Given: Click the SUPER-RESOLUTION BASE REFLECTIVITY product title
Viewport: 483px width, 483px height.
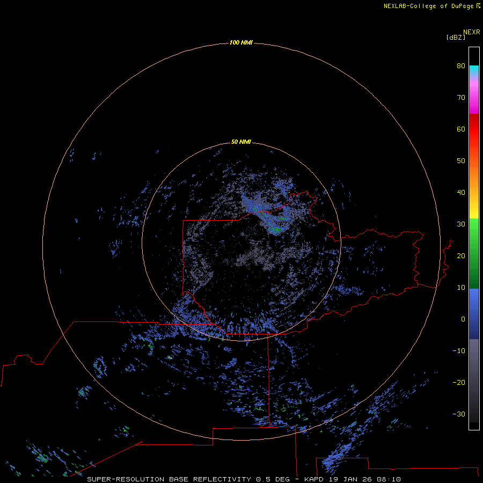Looking at the screenshot, I should click(x=169, y=479).
